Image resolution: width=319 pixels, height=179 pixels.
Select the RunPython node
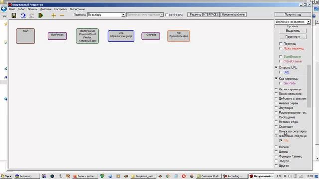pos(57,36)
